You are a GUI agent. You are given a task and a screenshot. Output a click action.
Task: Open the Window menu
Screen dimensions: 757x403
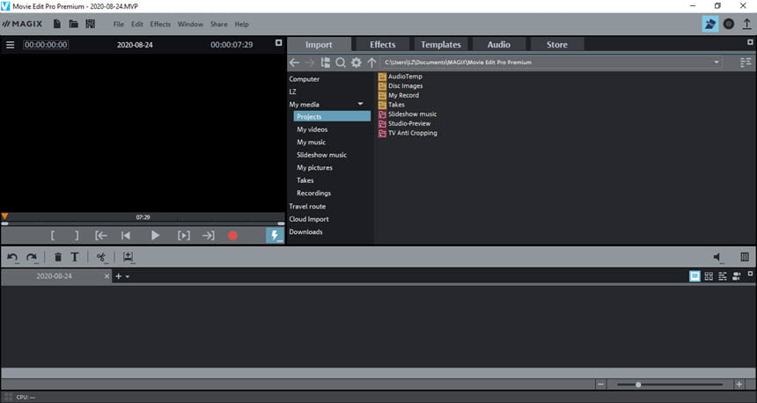tap(190, 24)
